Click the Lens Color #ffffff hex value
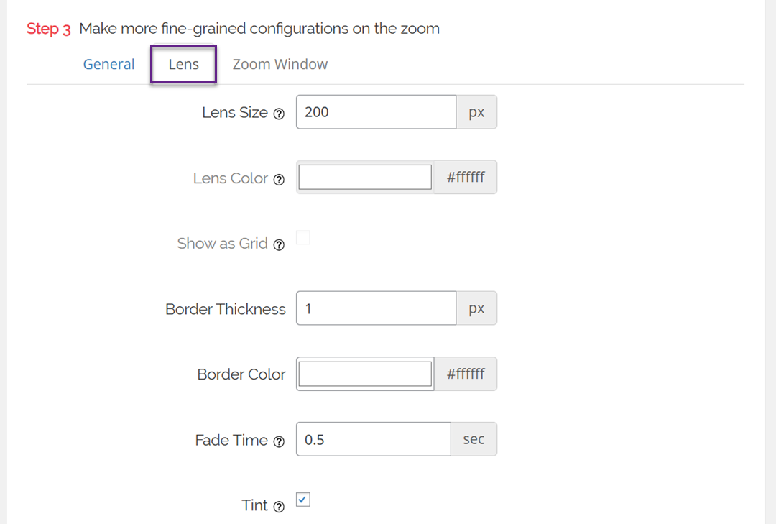The height and width of the screenshot is (524, 776). [x=466, y=177]
